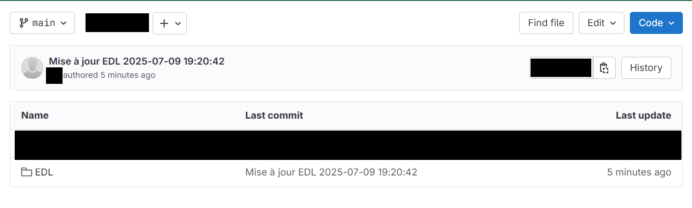Click the 5 minutes ago timestamp in EDL row
This screenshot has width=692, height=208.
coord(639,172)
